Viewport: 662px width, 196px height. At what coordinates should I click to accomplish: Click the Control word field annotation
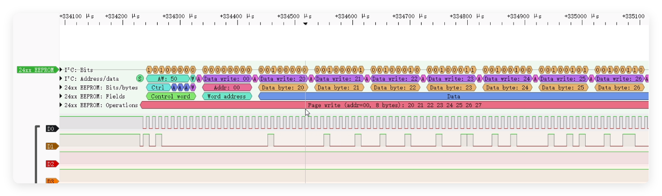[171, 96]
